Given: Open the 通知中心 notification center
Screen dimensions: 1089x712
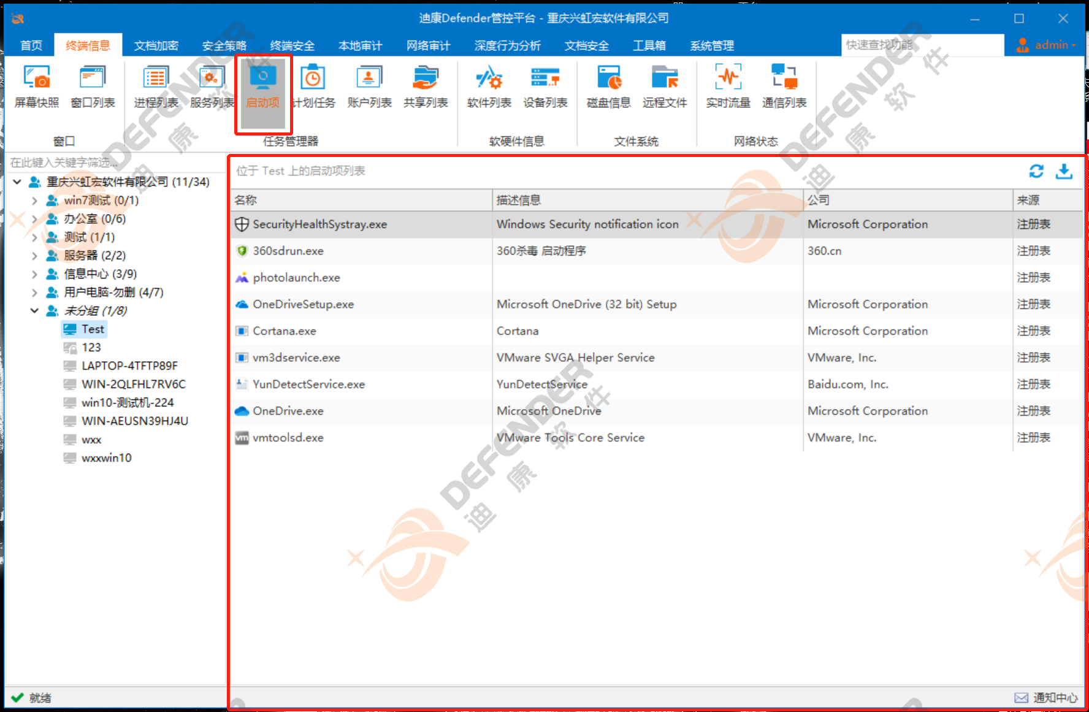Looking at the screenshot, I should click(x=1046, y=698).
